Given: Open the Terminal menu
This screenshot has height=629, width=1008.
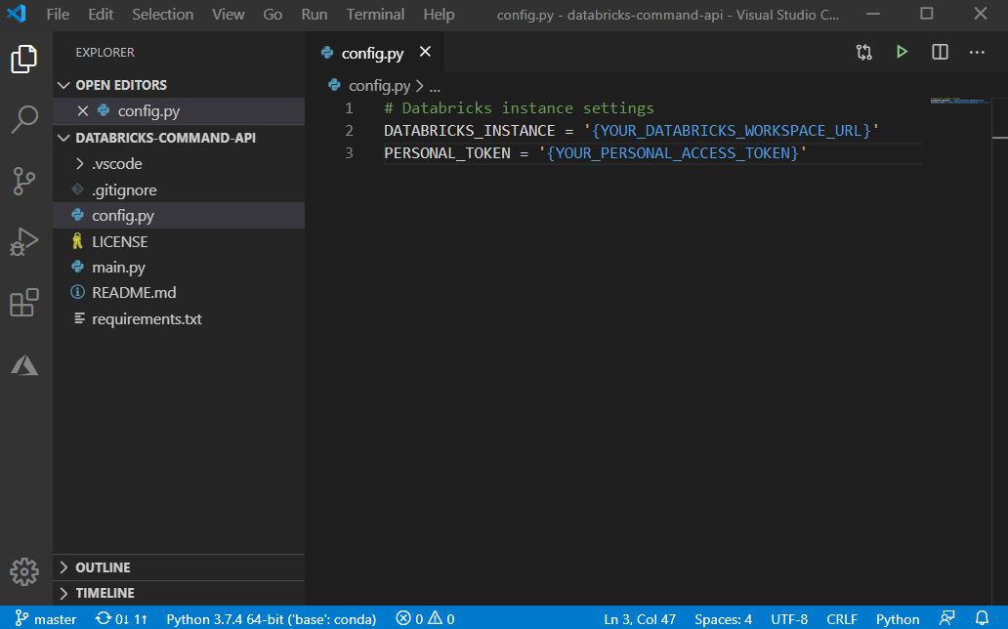Looking at the screenshot, I should point(375,14).
